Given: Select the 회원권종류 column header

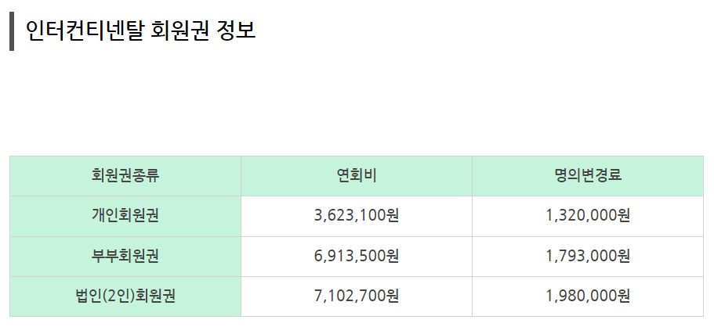Looking at the screenshot, I should pos(125,176).
